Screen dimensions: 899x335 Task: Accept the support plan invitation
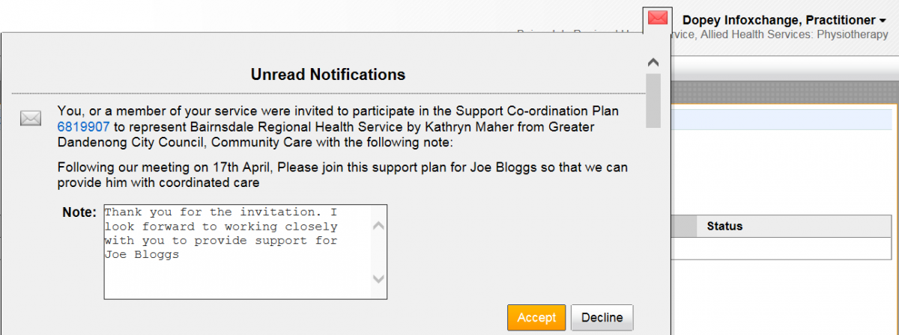(x=536, y=317)
